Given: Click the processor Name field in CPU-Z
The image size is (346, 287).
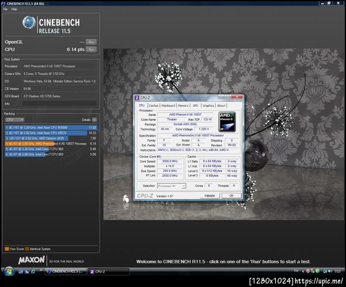Looking at the screenshot, I should pos(185,114).
